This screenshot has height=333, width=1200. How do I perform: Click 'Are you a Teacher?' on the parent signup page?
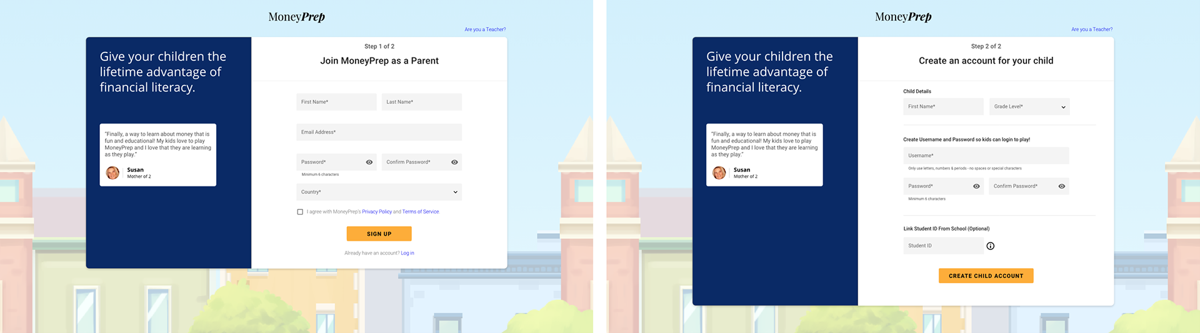[485, 29]
